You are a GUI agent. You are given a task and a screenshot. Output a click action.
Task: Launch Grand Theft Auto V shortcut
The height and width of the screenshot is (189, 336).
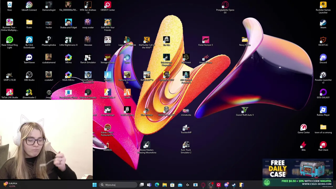[245, 111]
